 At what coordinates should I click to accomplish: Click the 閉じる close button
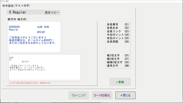(x=126, y=95)
